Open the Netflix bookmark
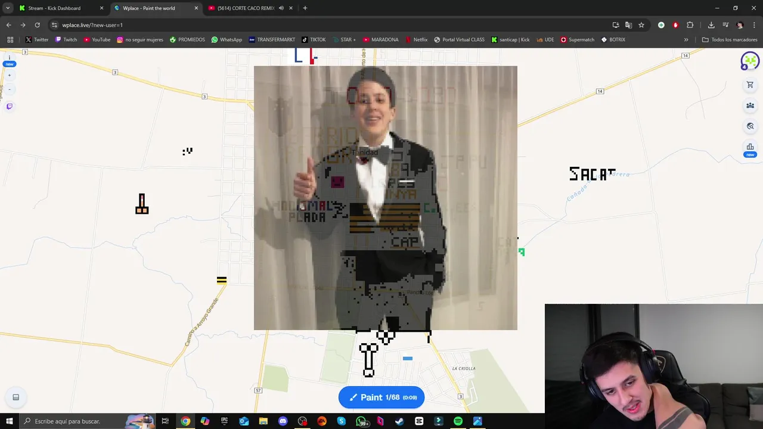The width and height of the screenshot is (763, 429). coord(417,40)
